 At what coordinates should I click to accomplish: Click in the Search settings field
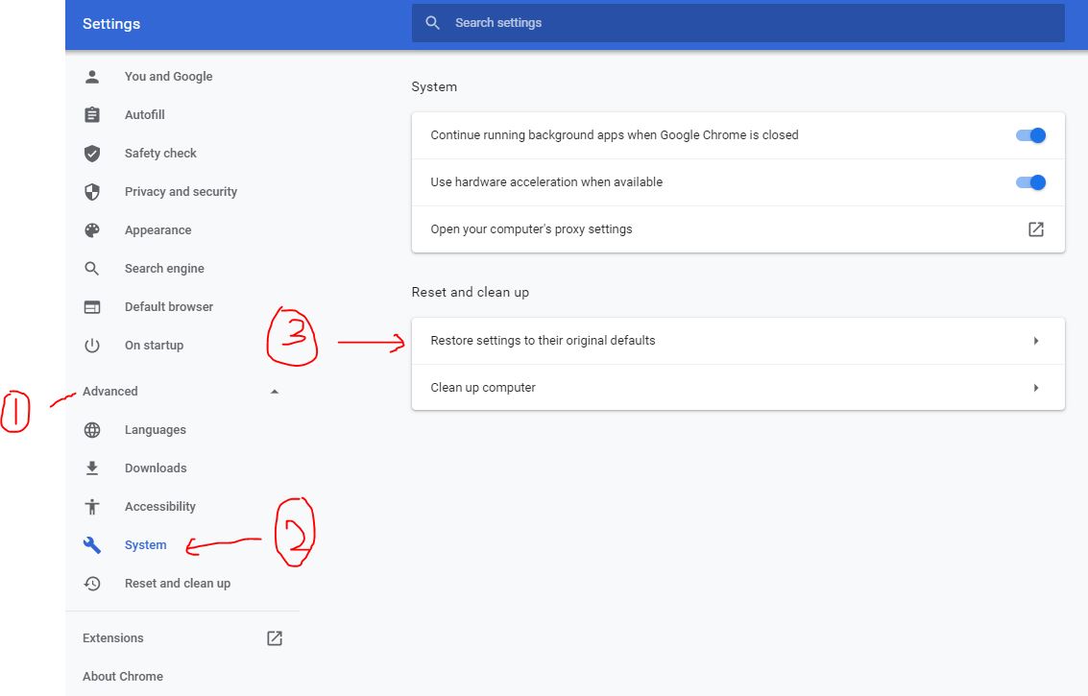pyautogui.click(x=737, y=23)
